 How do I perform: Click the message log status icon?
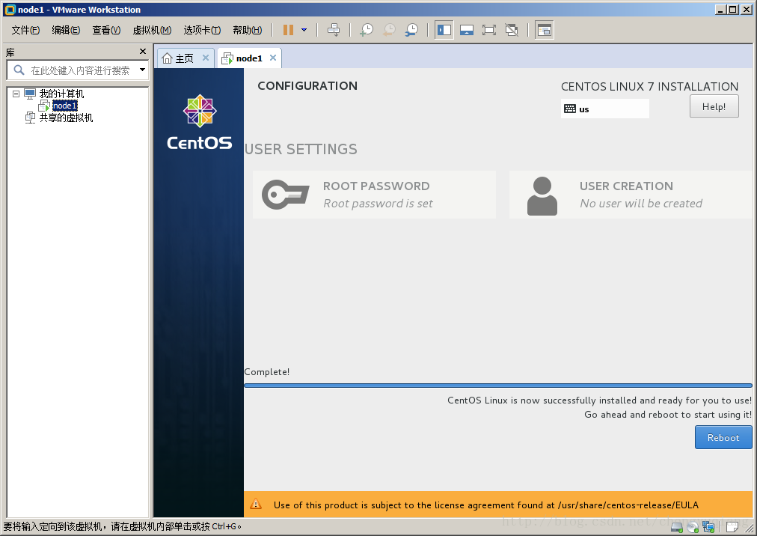click(732, 527)
